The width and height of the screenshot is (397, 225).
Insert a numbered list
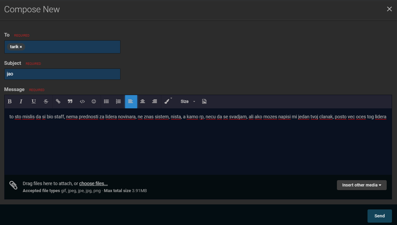[118, 102]
